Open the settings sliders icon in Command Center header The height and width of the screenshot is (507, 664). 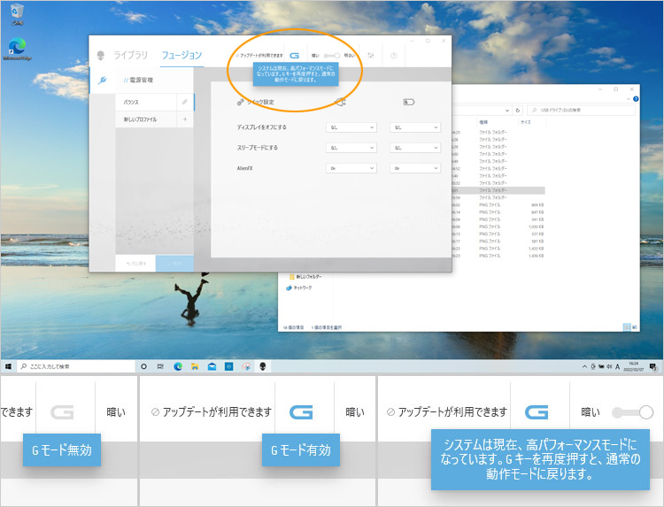click(x=371, y=56)
